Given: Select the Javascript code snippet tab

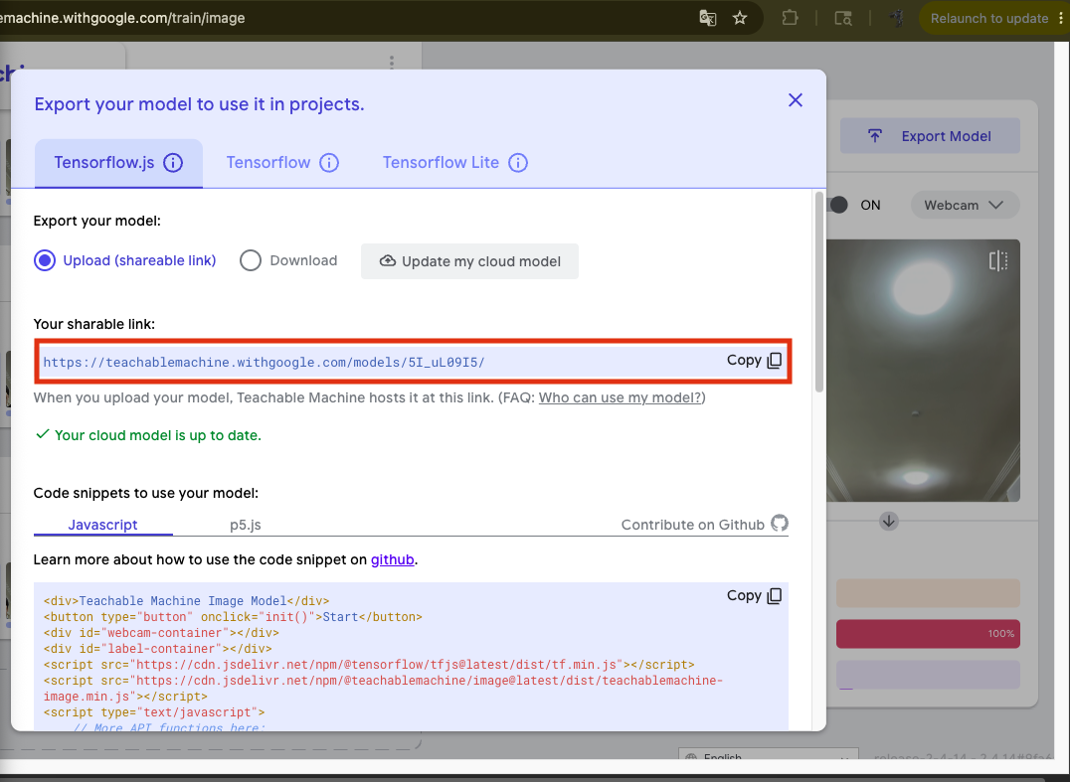Looking at the screenshot, I should pos(103,525).
